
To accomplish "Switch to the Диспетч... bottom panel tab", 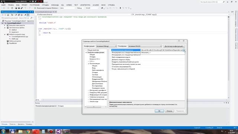I will [x=21, y=124].
